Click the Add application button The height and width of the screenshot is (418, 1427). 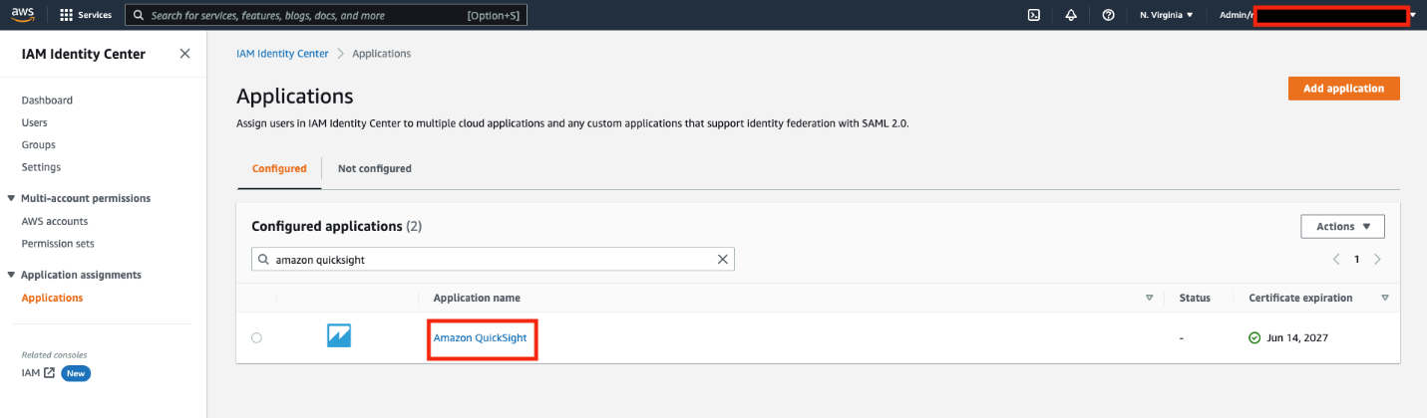click(x=1343, y=89)
